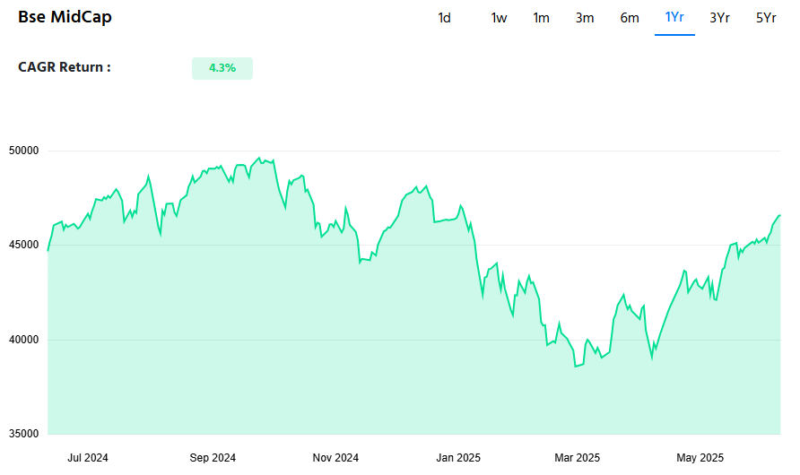Image resolution: width=800 pixels, height=475 pixels.
Task: Show the 3m chart period
Action: 585,18
